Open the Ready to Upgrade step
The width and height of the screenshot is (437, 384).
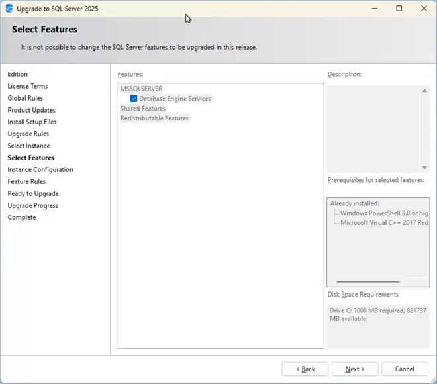(x=33, y=194)
